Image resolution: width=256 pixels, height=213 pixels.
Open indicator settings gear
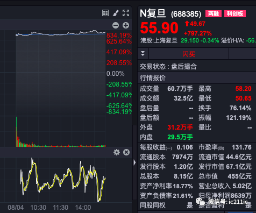coord(117,152)
